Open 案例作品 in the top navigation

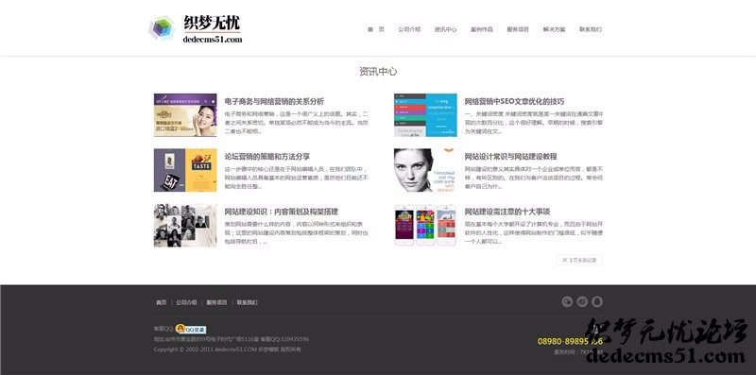482,29
